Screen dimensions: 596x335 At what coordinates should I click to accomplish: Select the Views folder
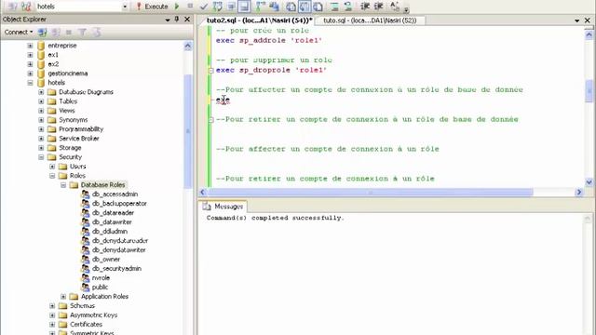(x=67, y=111)
